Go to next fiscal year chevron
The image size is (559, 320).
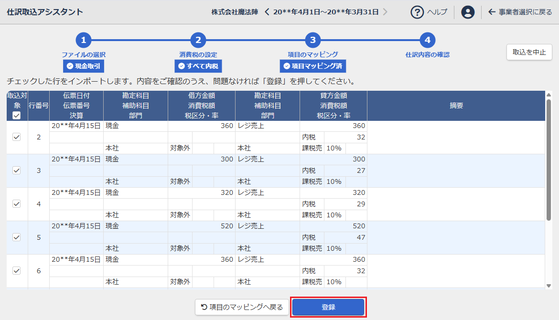coord(385,12)
